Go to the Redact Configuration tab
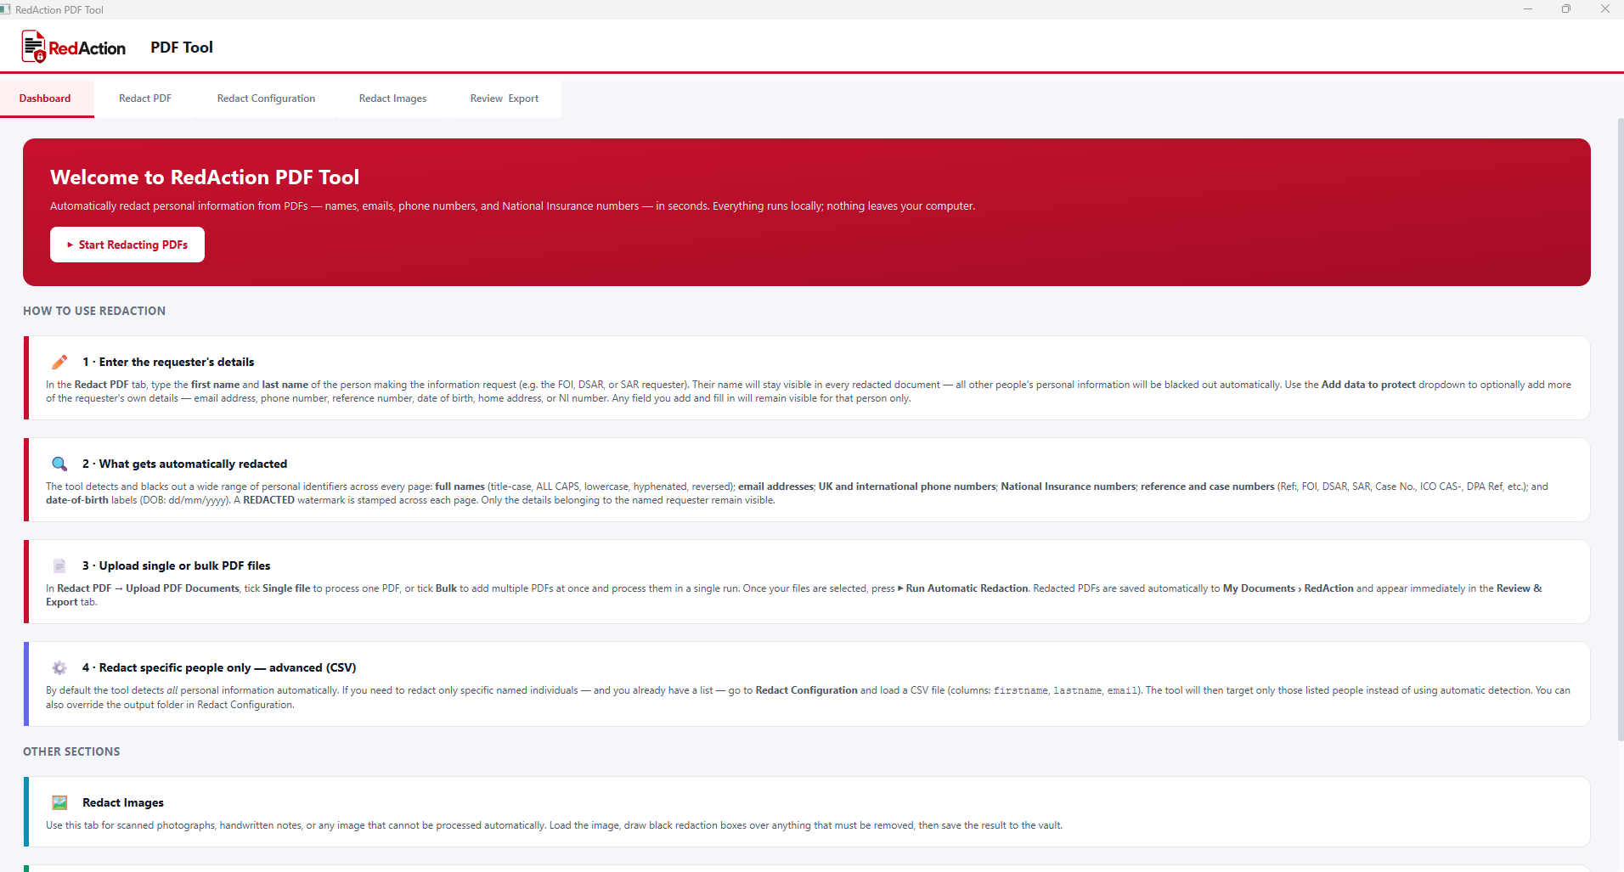The width and height of the screenshot is (1624, 872). point(266,98)
